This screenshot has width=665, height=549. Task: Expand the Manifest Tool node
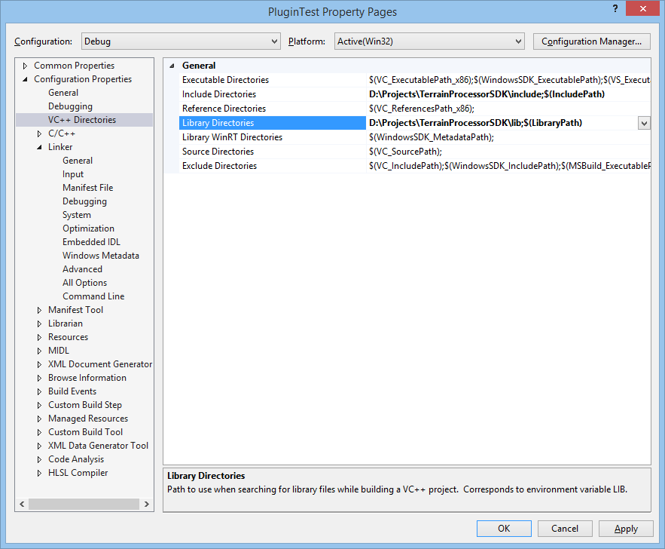40,310
